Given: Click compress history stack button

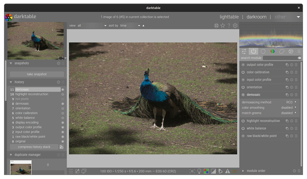Looking at the screenshot, I should [x=34, y=147].
